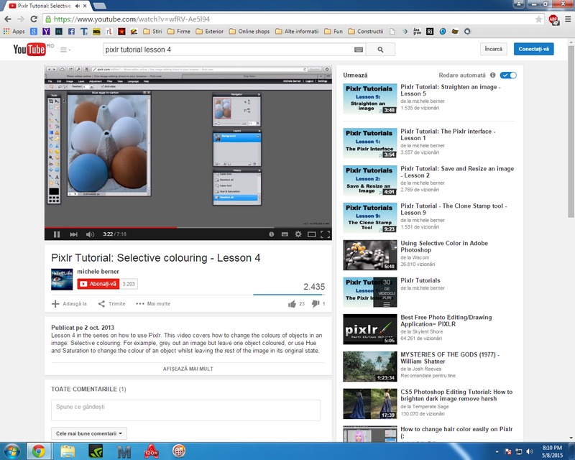Click the Watch Later clock icon
The image size is (575, 460).
point(272,234)
